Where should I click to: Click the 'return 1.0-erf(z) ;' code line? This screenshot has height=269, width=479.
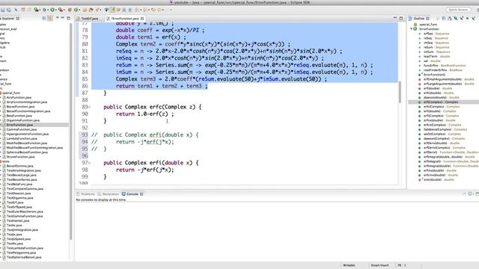(x=144, y=114)
